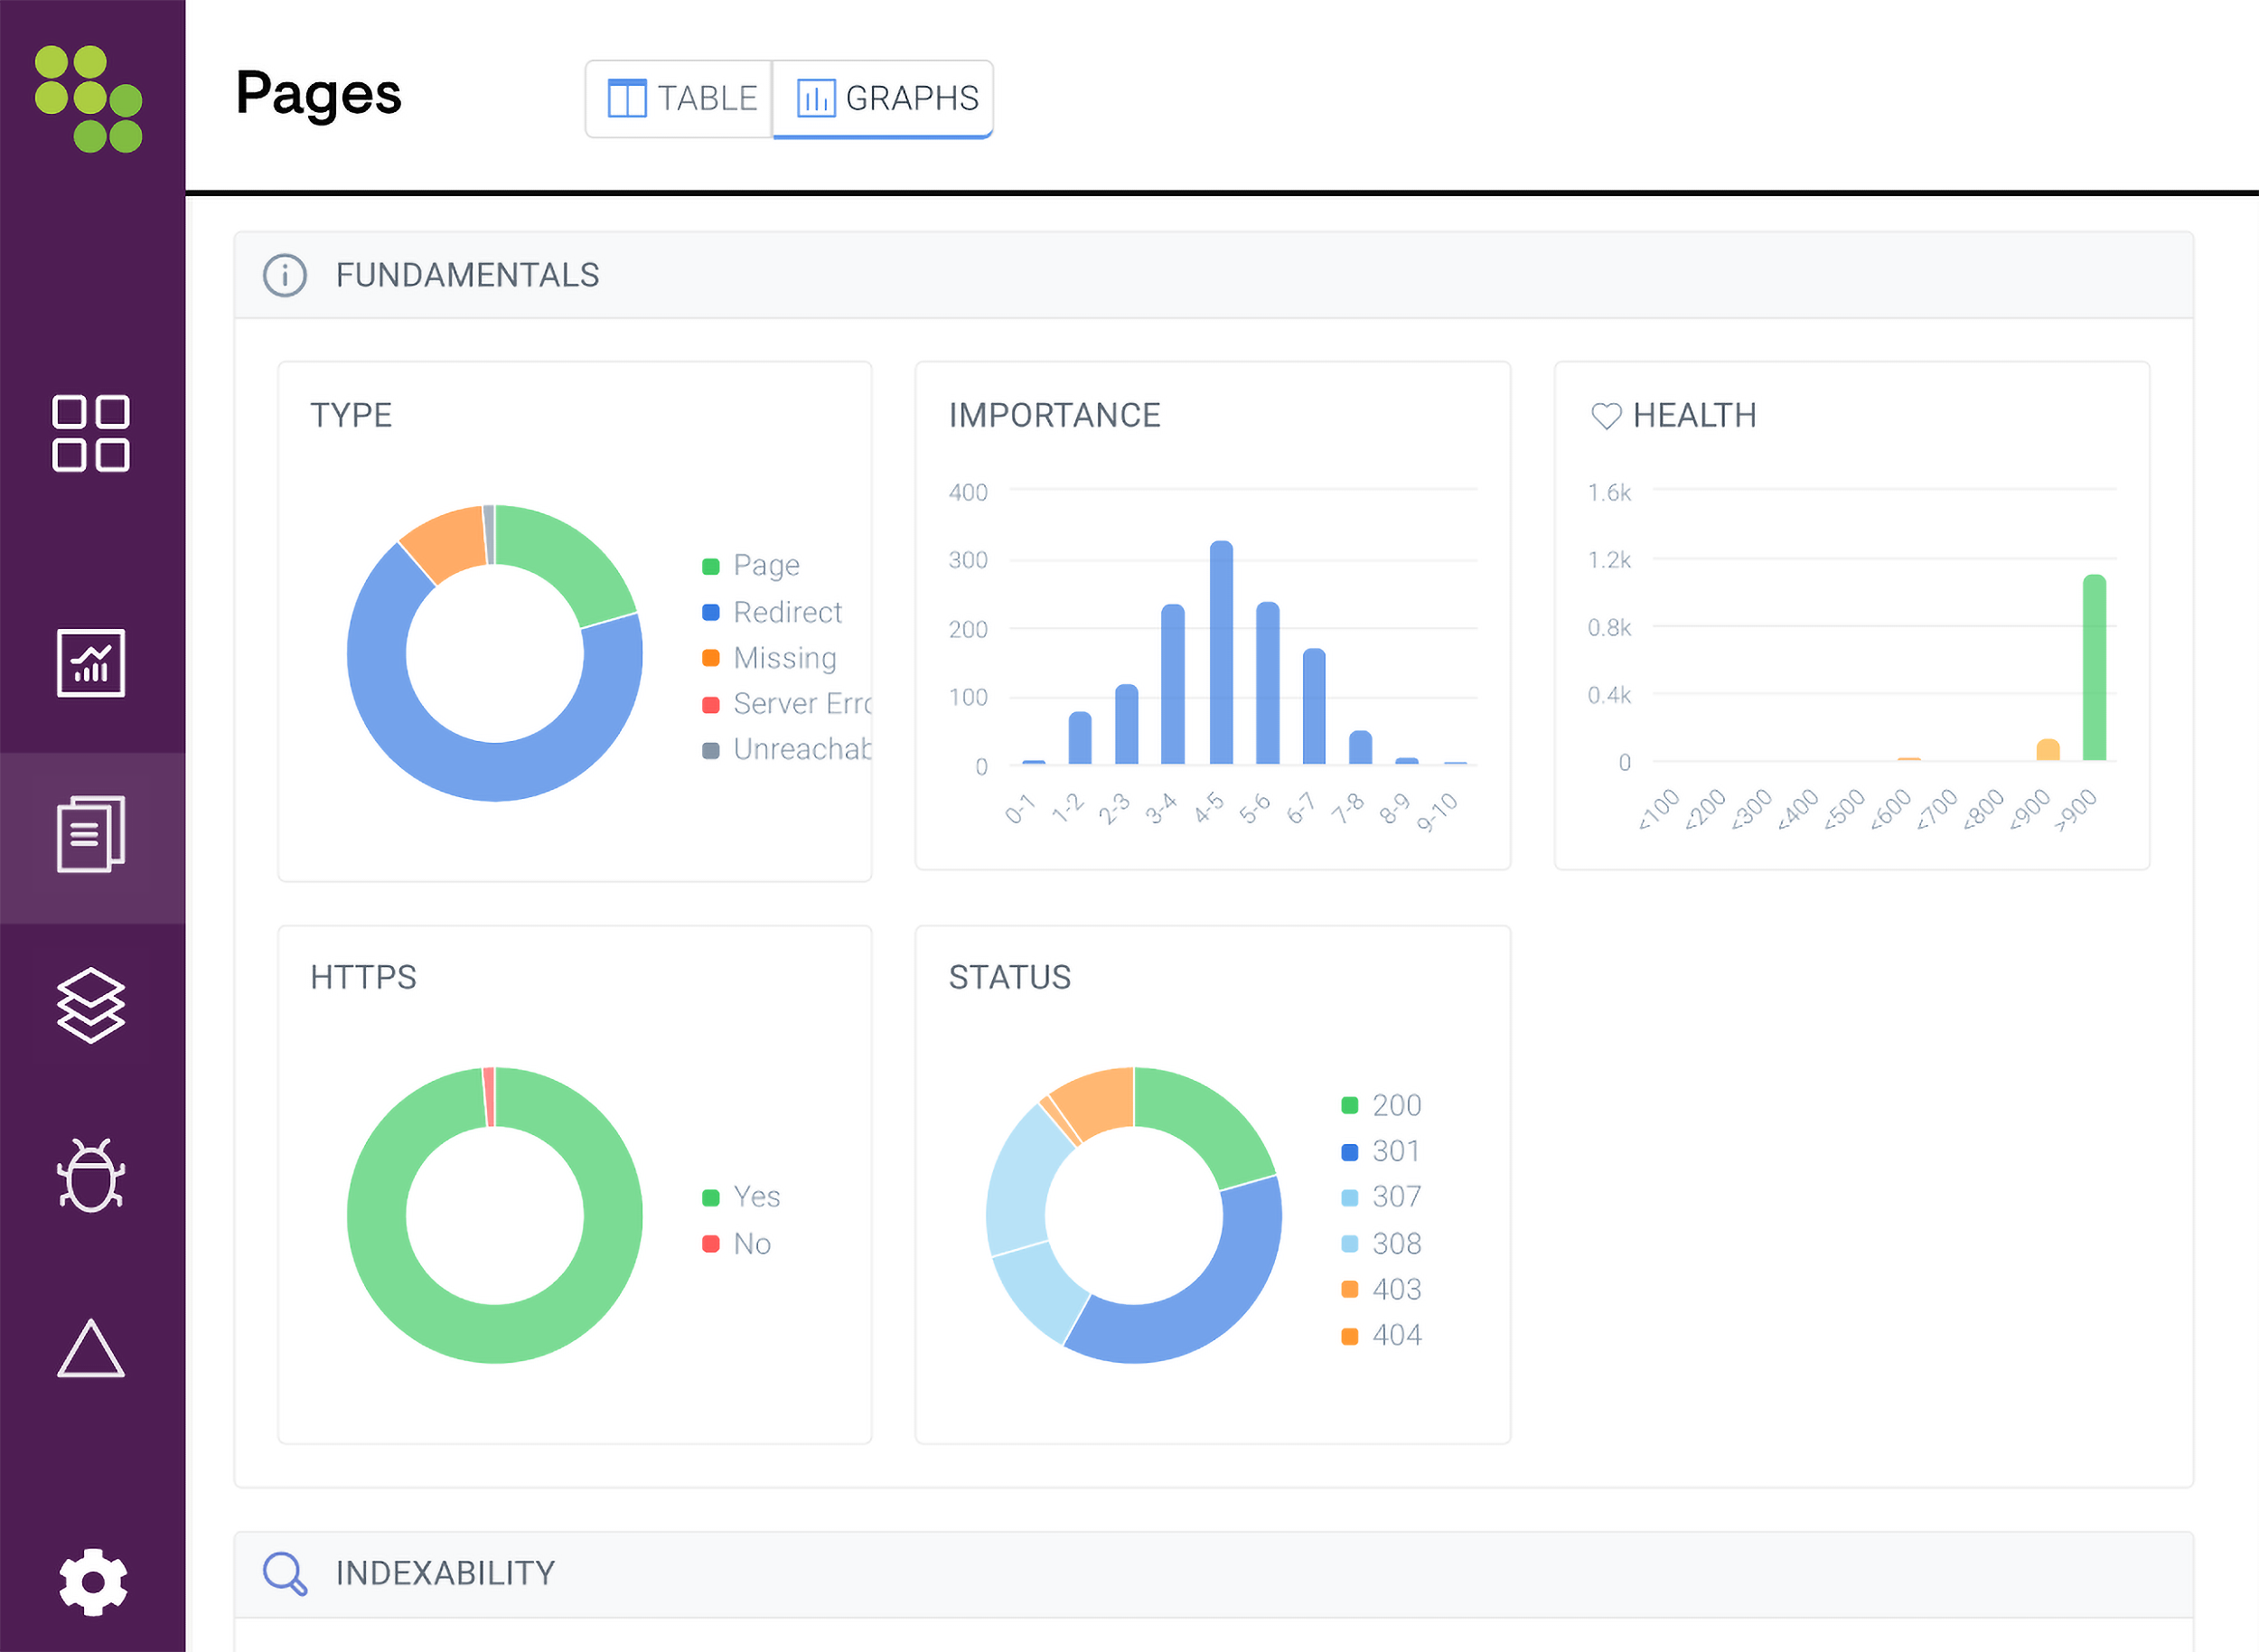The width and height of the screenshot is (2259, 1652).
Task: Open settings gear icon in sidebar
Action: pyautogui.click(x=93, y=1582)
